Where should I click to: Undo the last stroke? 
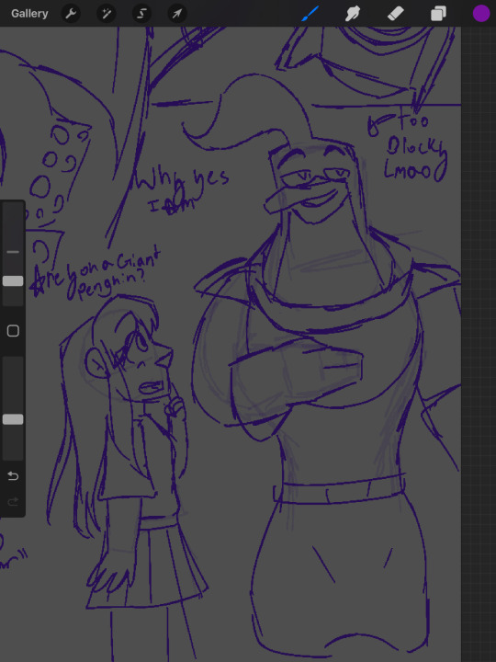tap(13, 476)
